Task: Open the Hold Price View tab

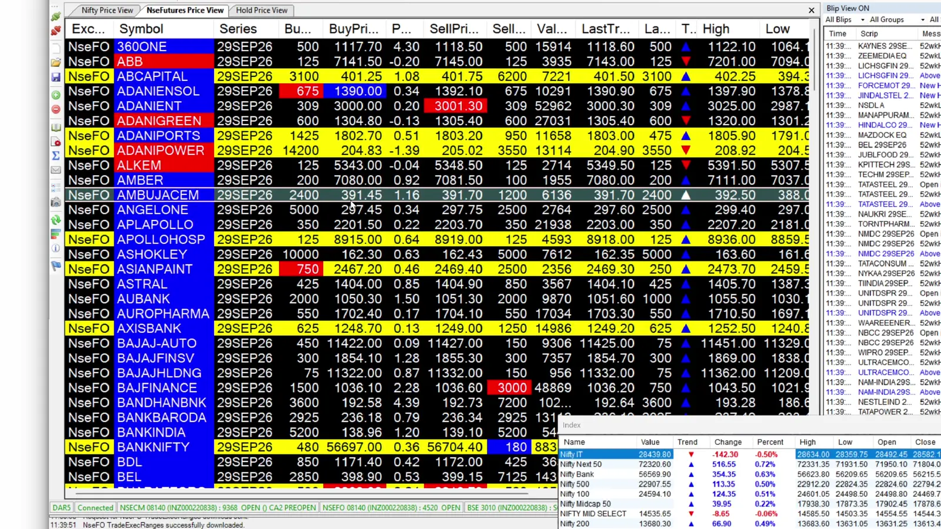Action: point(262,10)
